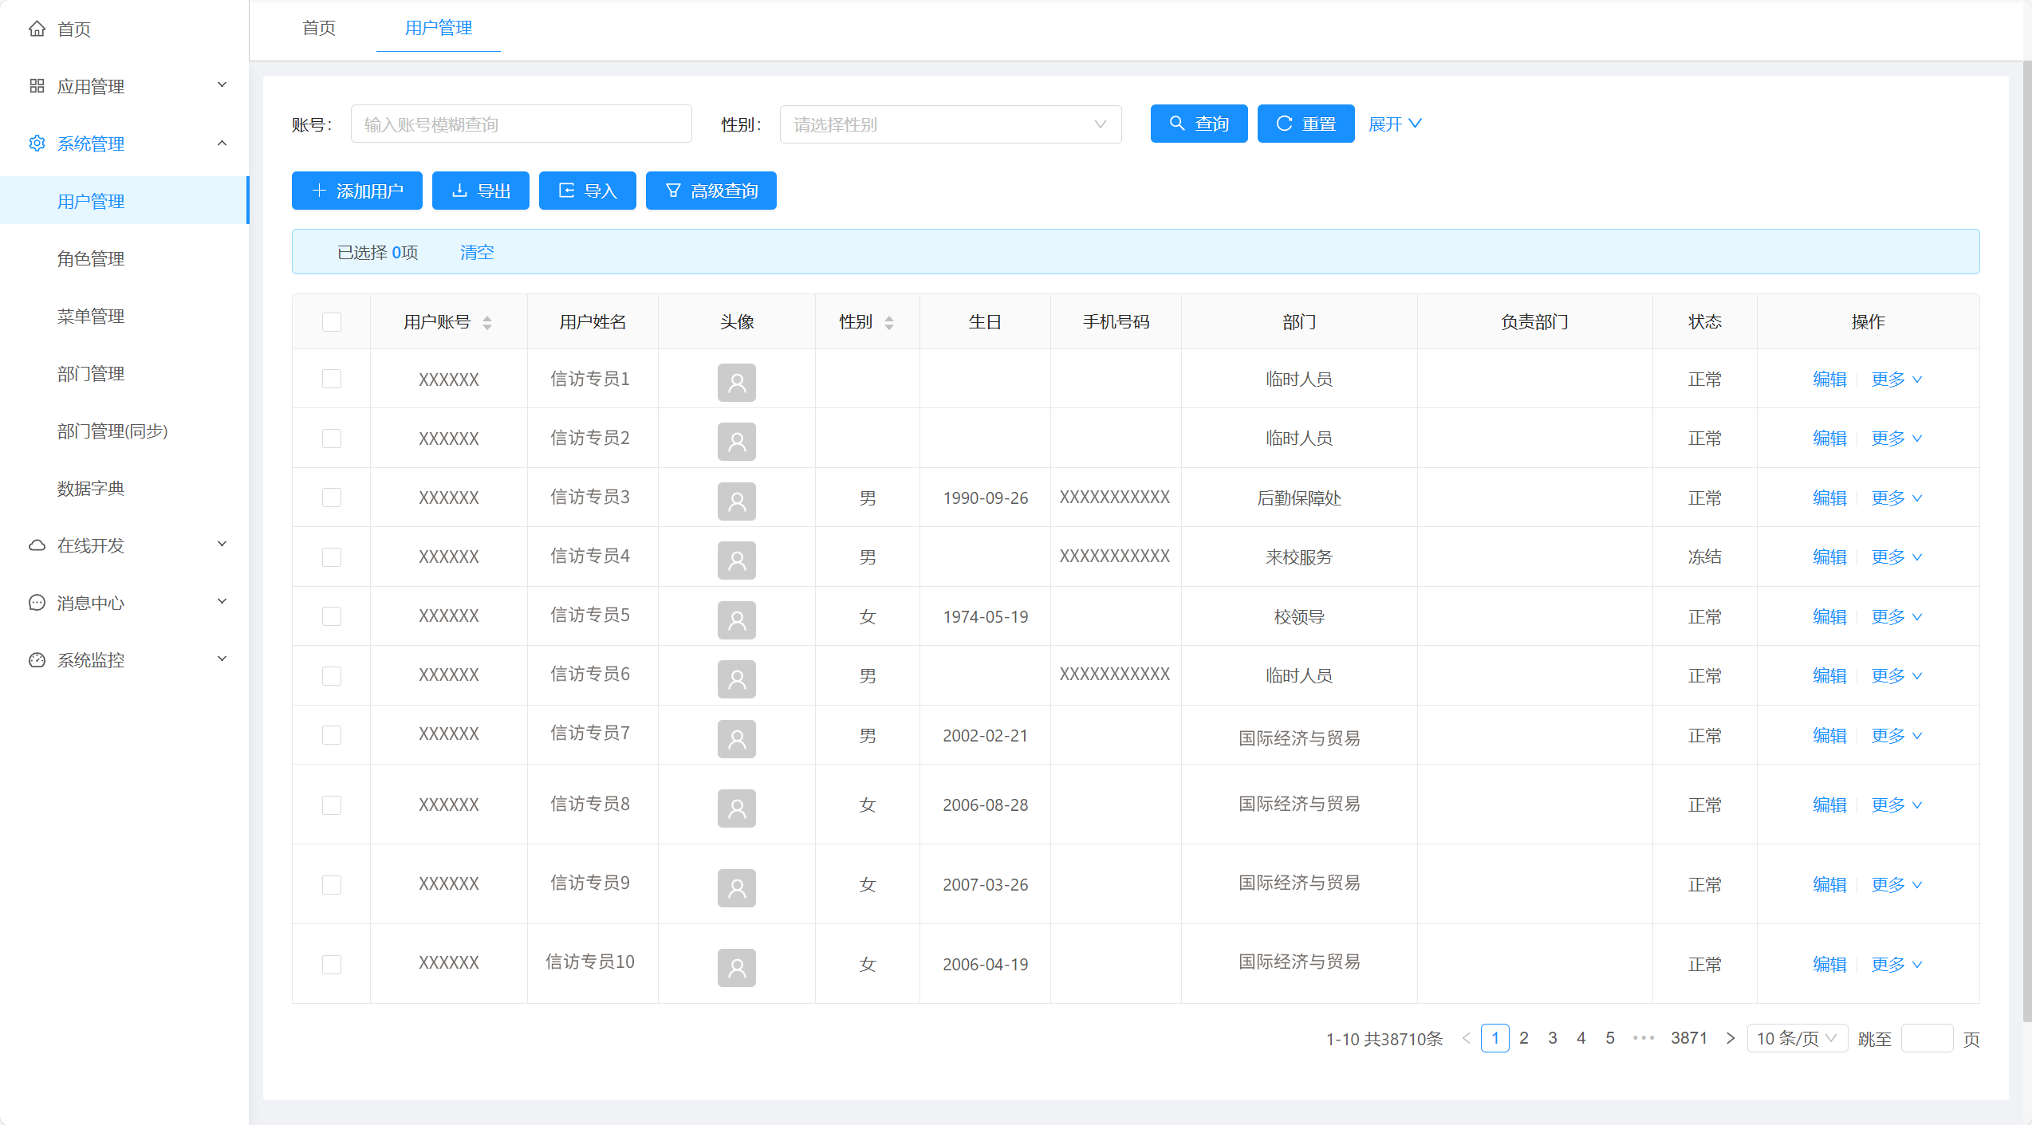The height and width of the screenshot is (1125, 2032).
Task: Click the ellipsis to jump pages ahead
Action: pyautogui.click(x=1643, y=1038)
